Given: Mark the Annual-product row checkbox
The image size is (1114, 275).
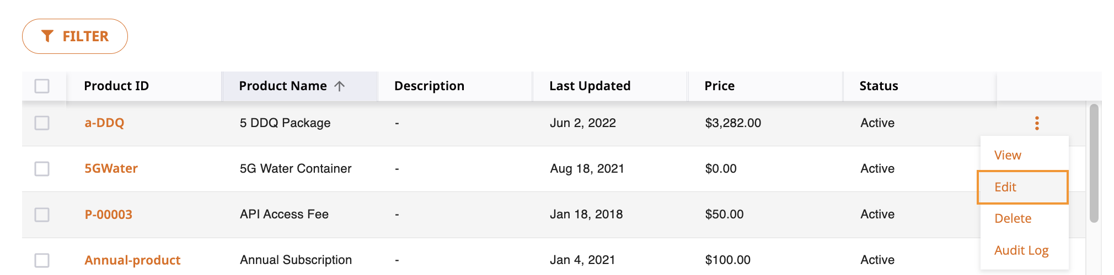Looking at the screenshot, I should pyautogui.click(x=42, y=260).
